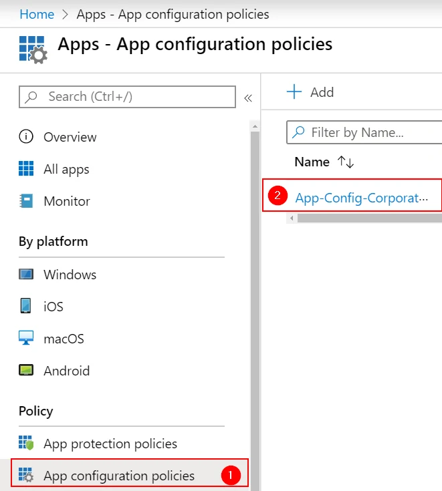Click left arrow of horizontal scrollbar
The image size is (442, 491).
click(292, 218)
